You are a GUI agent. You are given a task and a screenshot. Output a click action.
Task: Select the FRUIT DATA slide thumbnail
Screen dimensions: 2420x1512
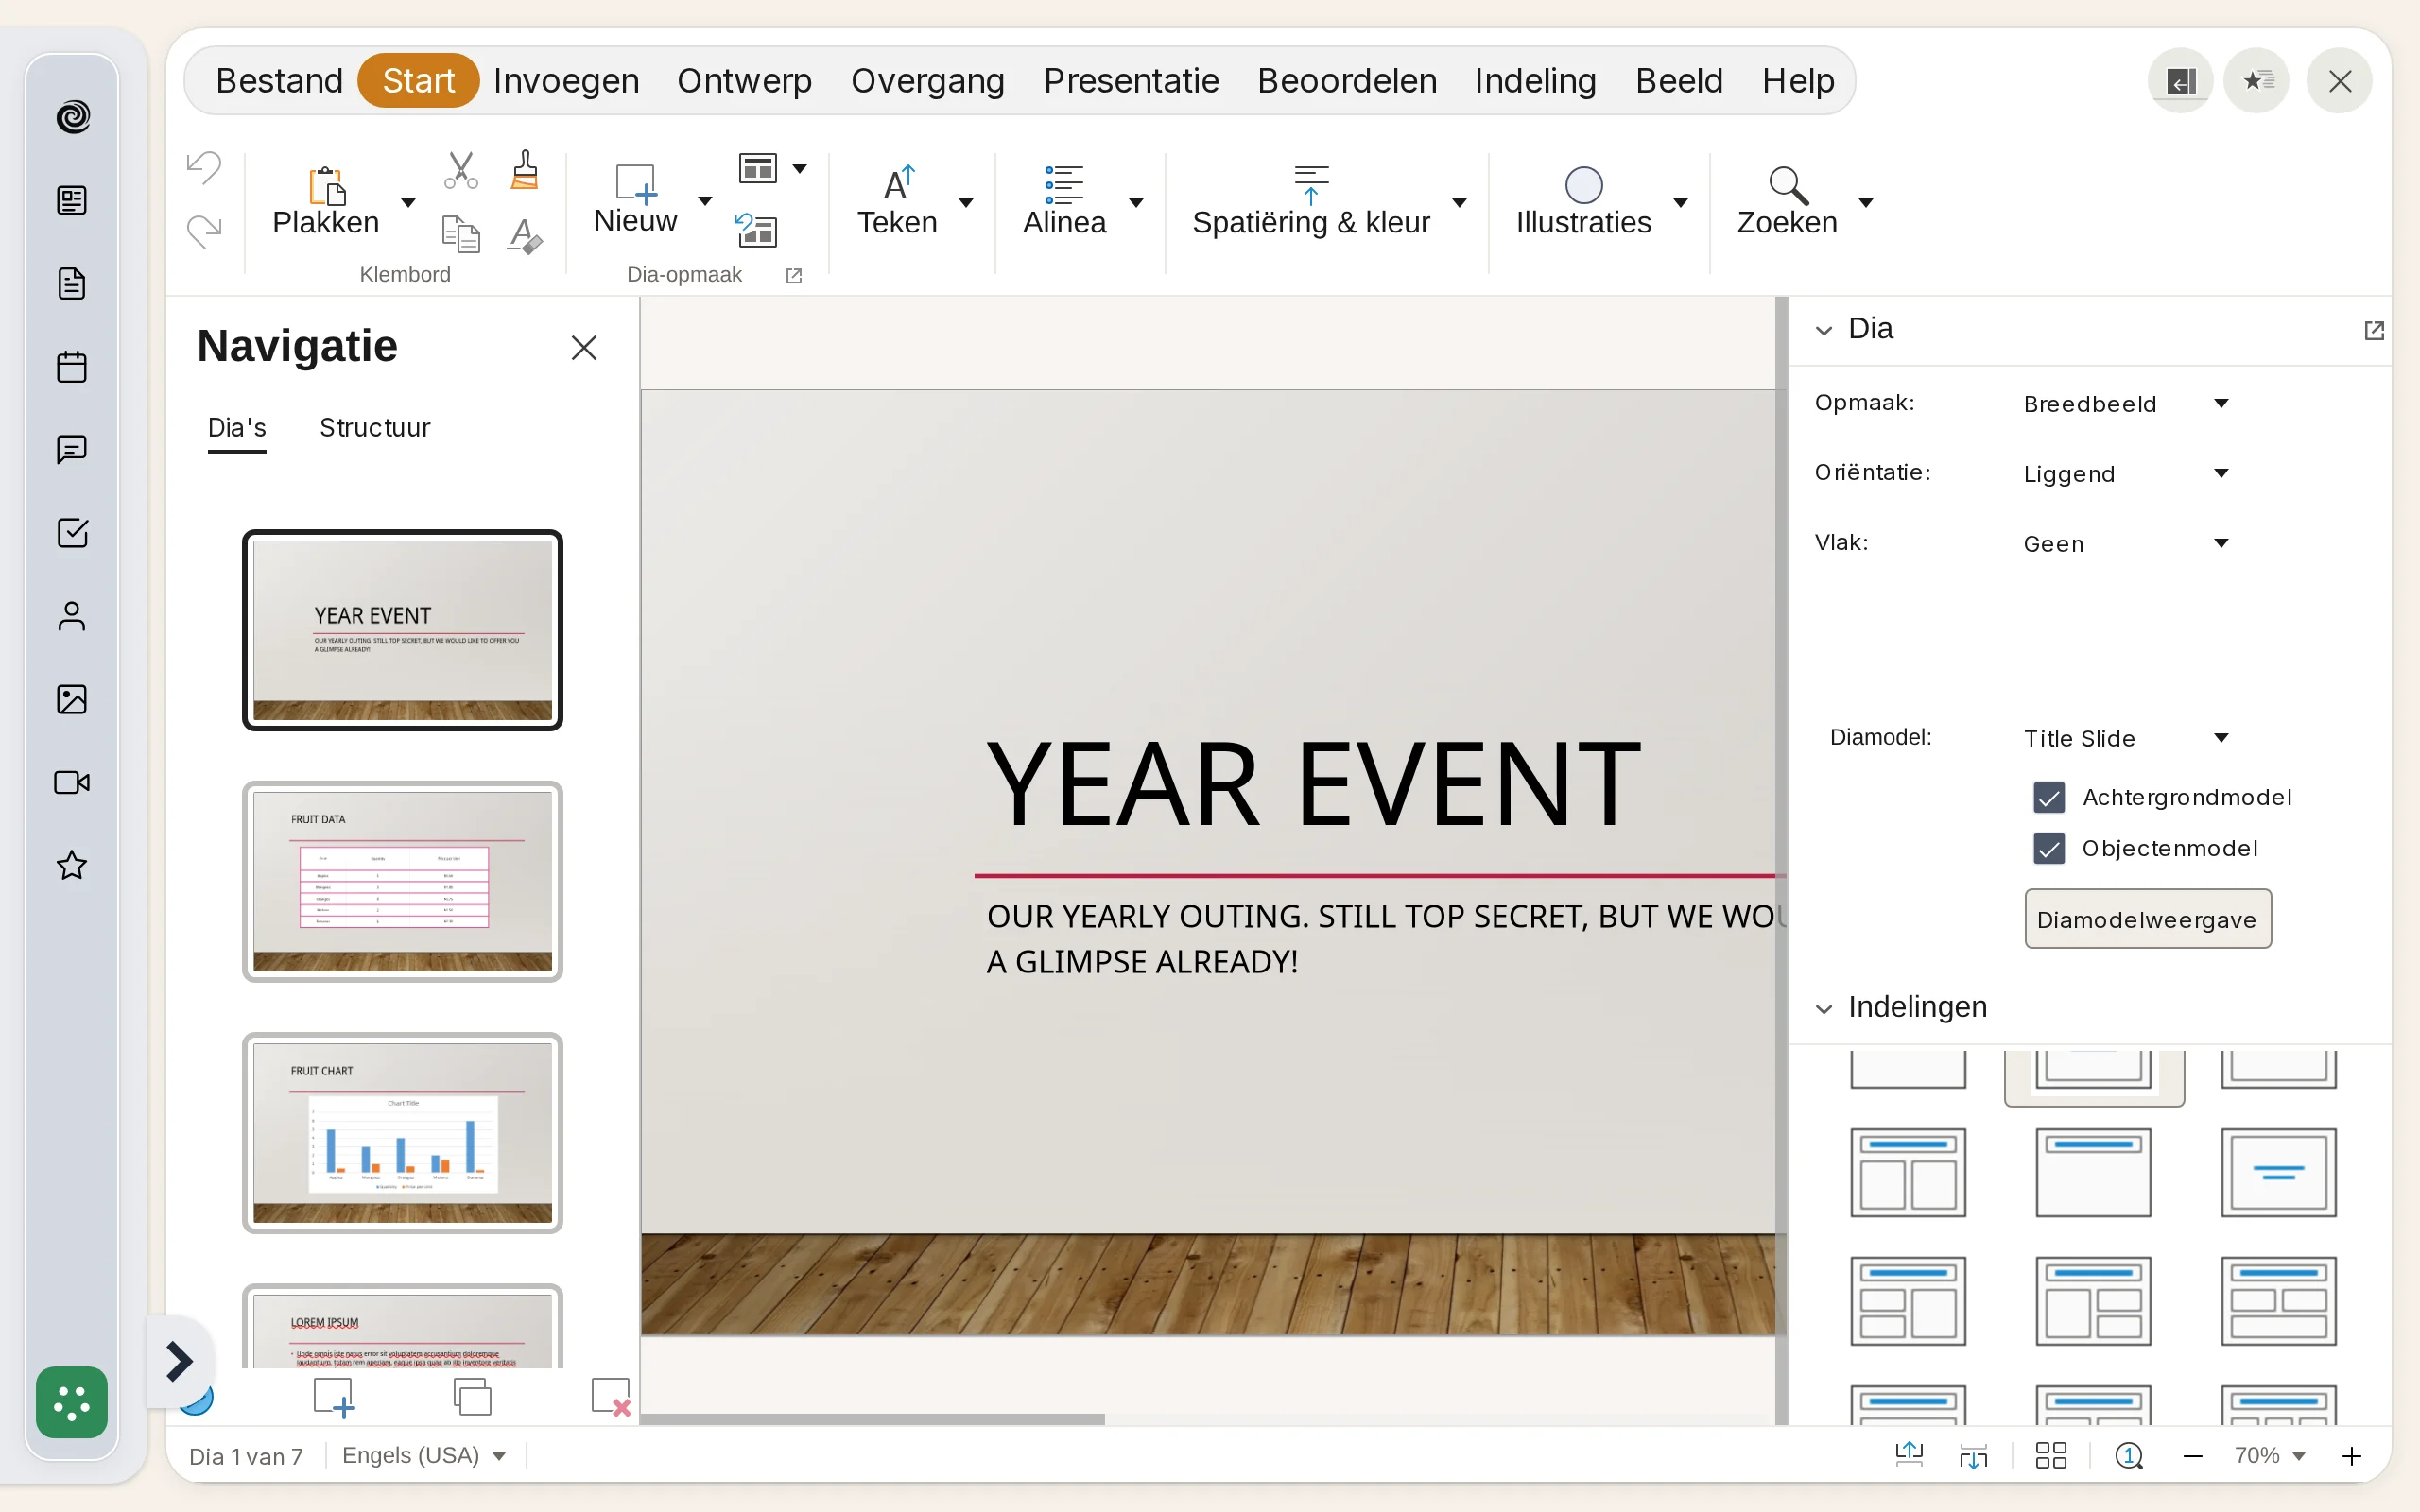click(x=403, y=881)
